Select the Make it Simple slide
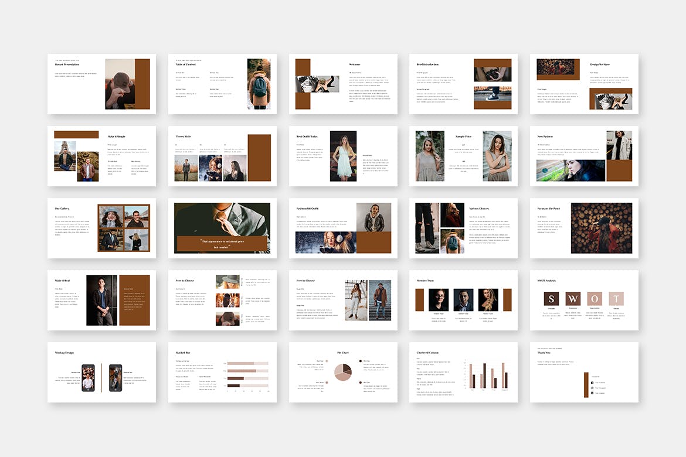 [x=101, y=156]
